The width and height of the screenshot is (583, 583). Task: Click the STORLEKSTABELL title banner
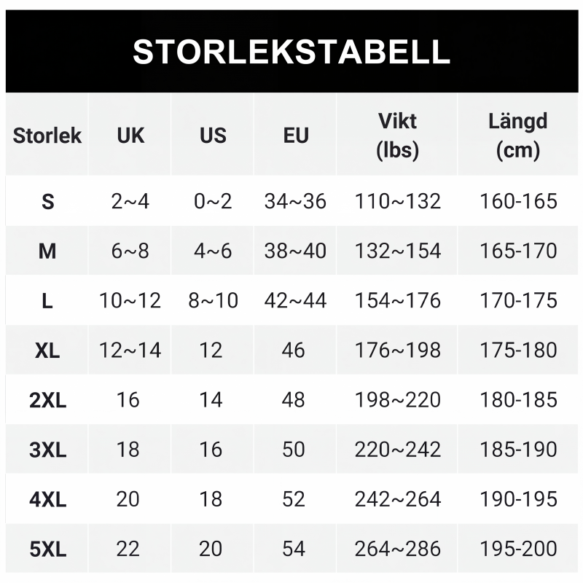[x=292, y=51]
